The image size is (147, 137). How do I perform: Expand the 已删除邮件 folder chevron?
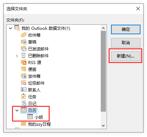tap(17, 56)
